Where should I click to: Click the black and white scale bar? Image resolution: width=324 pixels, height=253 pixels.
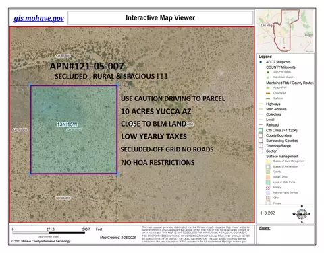(x=49, y=233)
